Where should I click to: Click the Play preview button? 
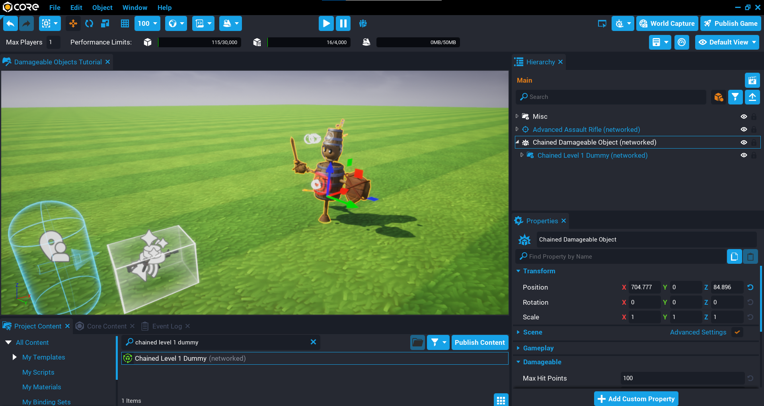click(x=326, y=23)
